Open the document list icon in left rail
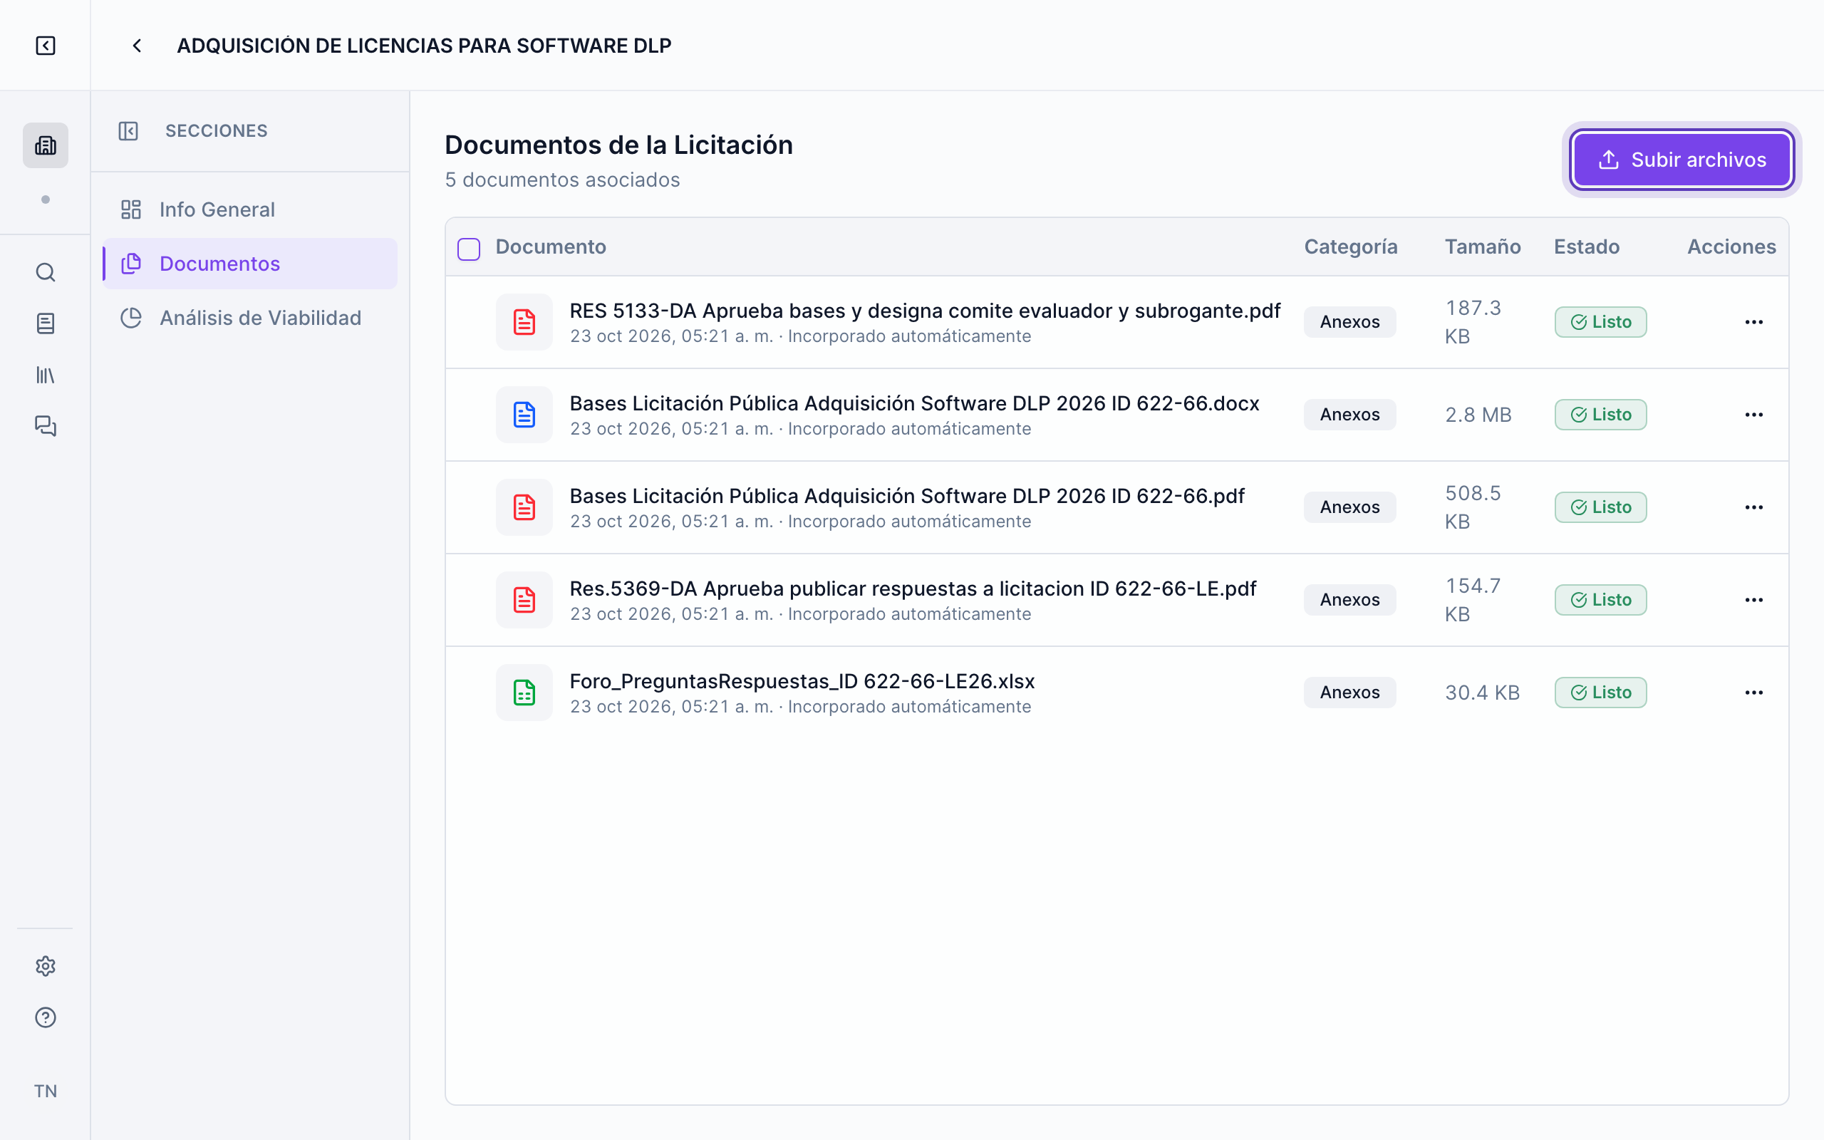The image size is (1824, 1140). tap(45, 323)
